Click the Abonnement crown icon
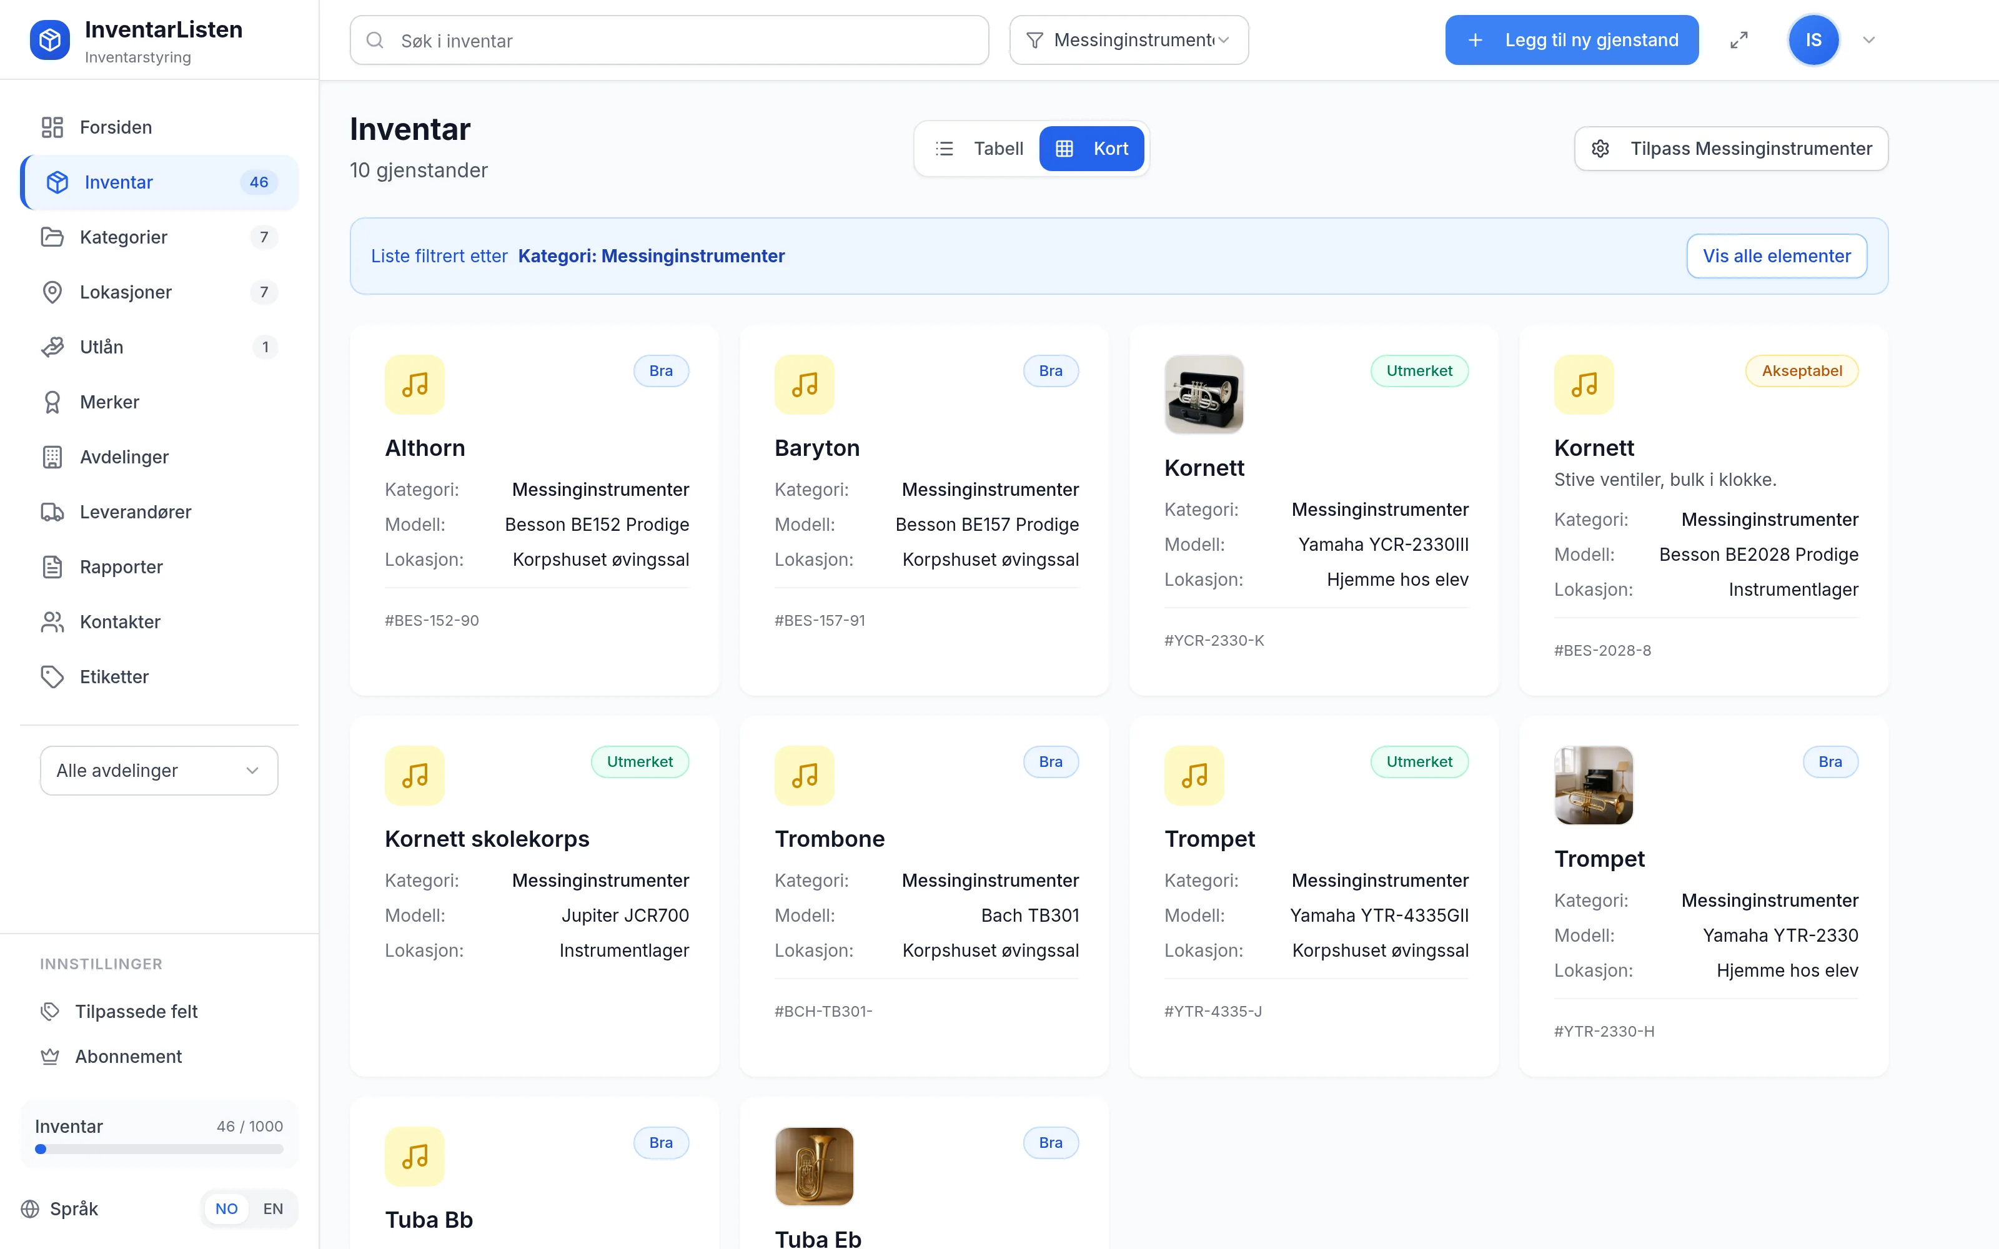The width and height of the screenshot is (1999, 1249). [x=51, y=1057]
